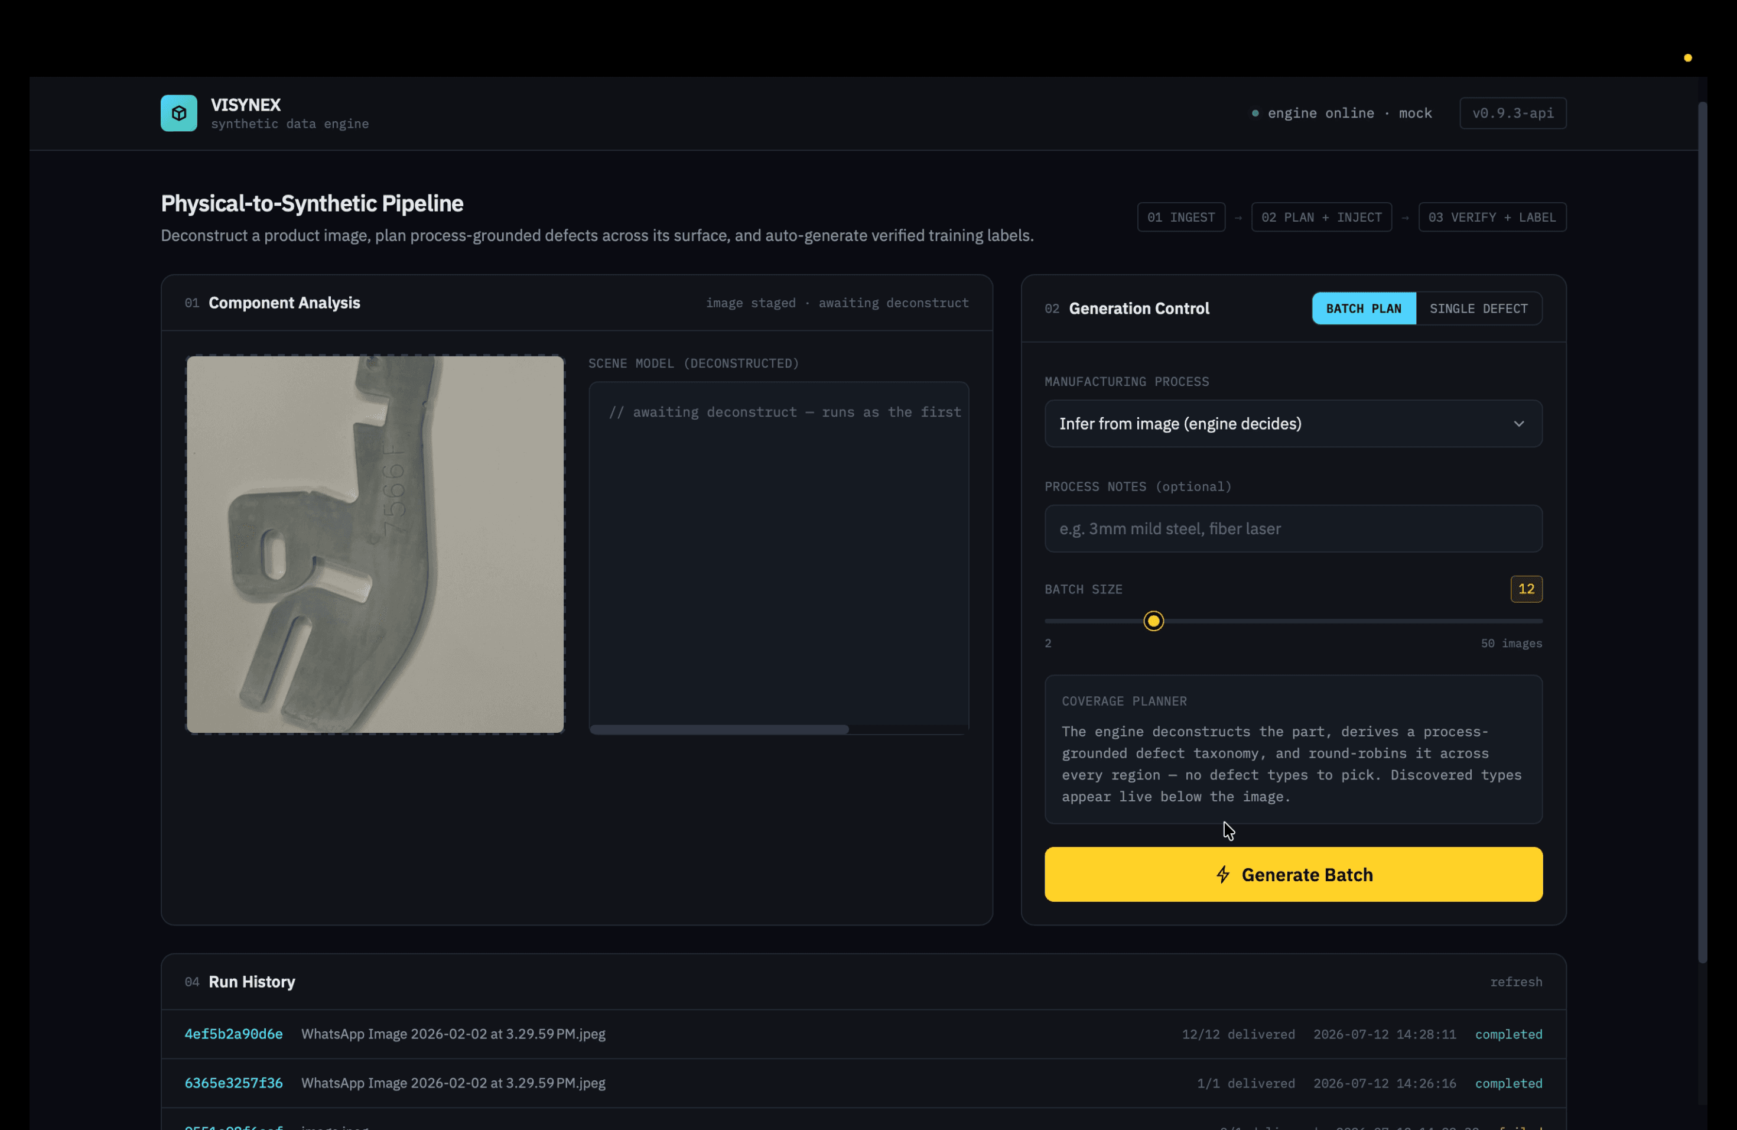
Task: Click the Batch Size slider handle
Action: coord(1153,621)
